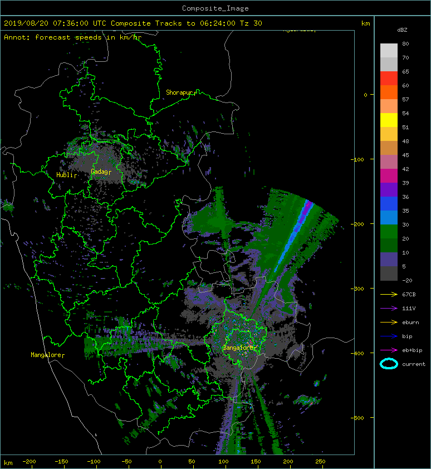
Task: Click the 'km' unit label beside the header
Action: tap(365, 23)
